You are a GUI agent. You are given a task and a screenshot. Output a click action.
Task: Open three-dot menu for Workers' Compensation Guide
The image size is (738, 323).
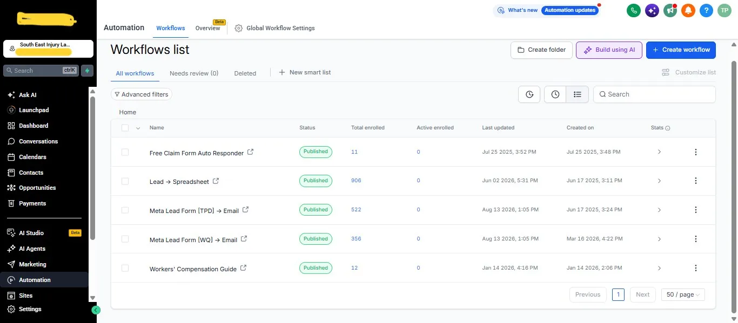(695, 268)
